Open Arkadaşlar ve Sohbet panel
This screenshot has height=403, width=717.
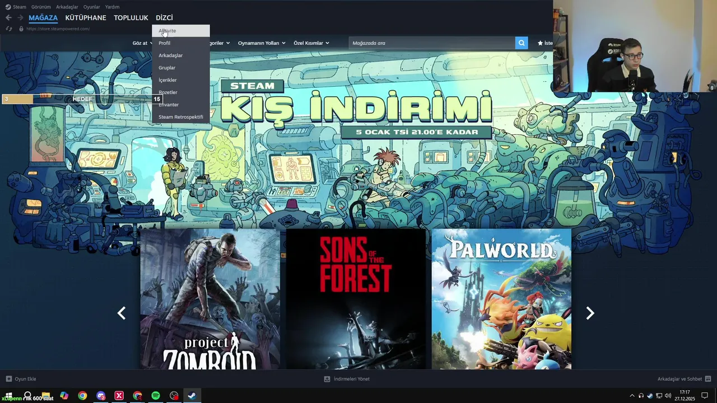(x=684, y=379)
